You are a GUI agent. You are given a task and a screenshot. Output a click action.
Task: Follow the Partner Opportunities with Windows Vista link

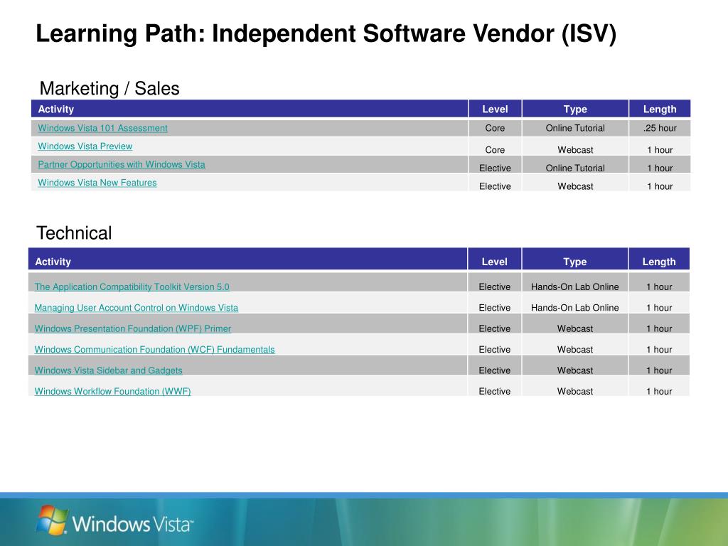[x=121, y=164]
